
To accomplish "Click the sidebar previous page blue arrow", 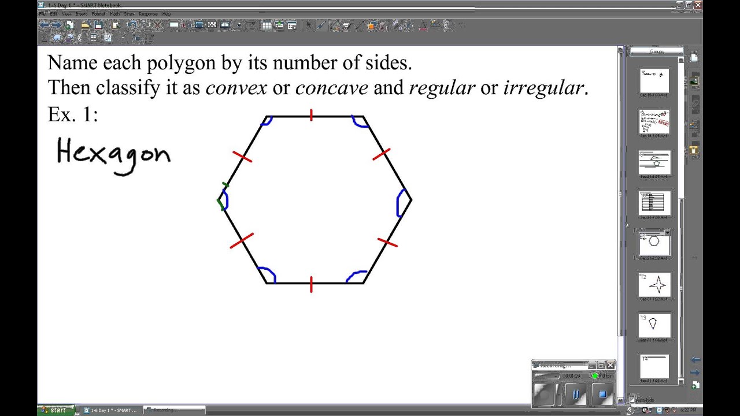I will pos(694,360).
